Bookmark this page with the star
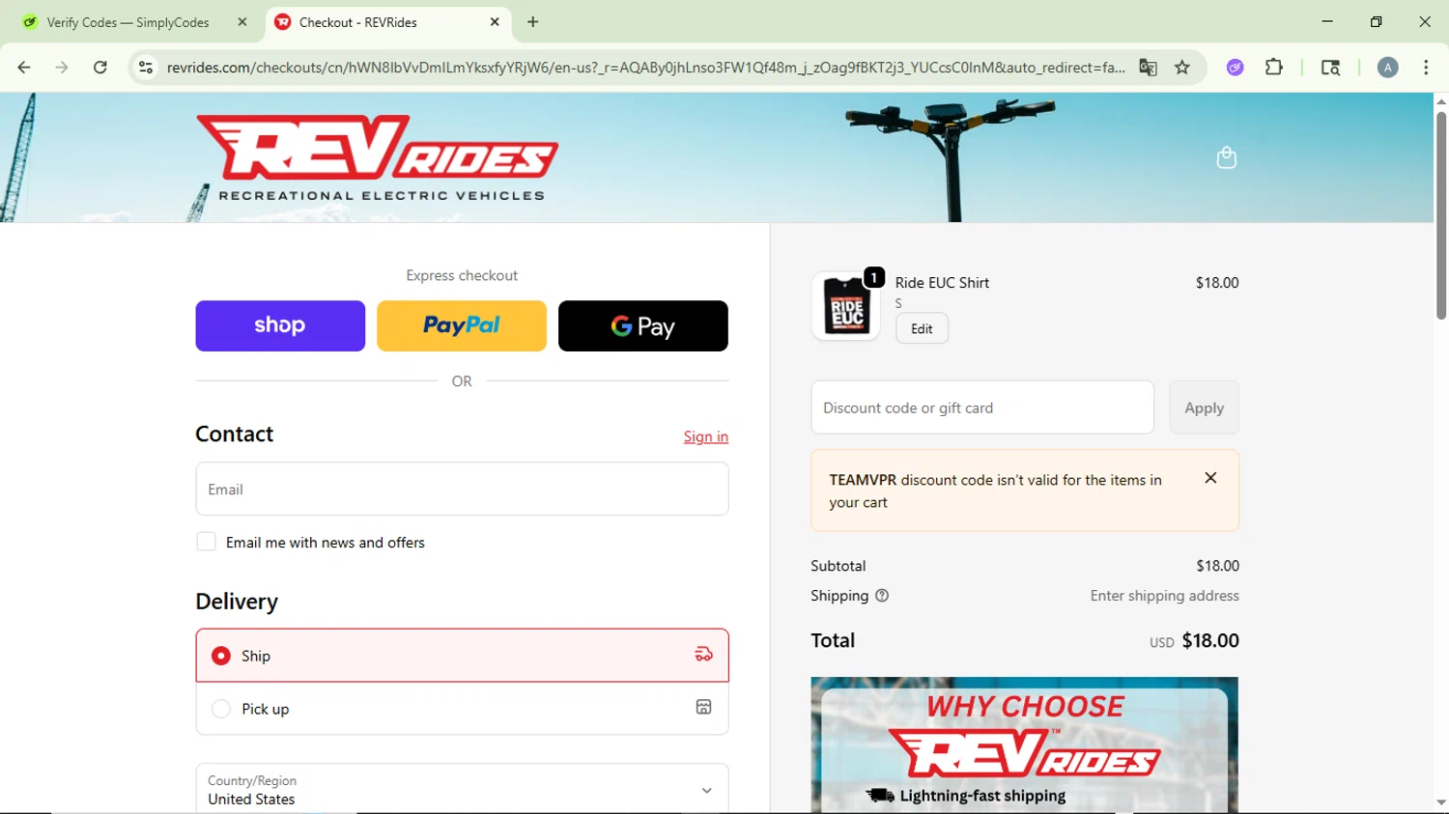 1182,68
